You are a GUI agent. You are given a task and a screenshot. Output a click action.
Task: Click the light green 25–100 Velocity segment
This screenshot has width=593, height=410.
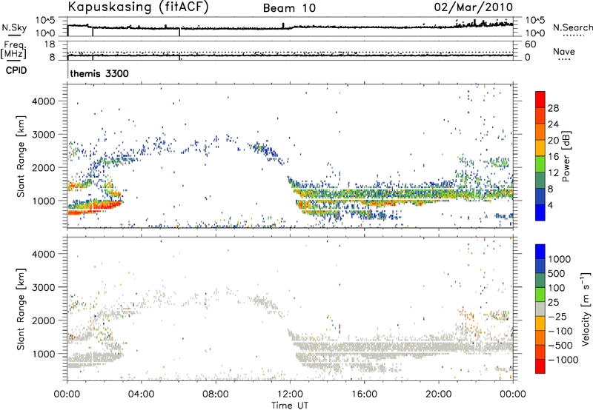540,295
